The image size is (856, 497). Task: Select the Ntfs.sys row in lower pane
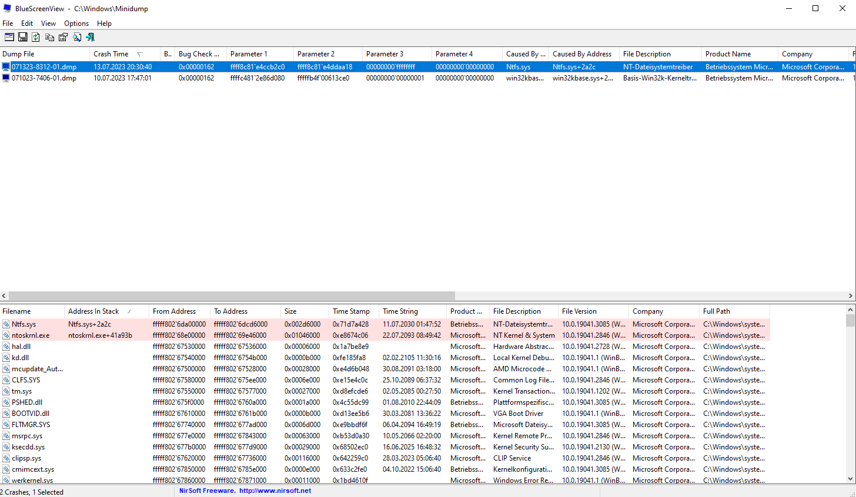[385, 324]
